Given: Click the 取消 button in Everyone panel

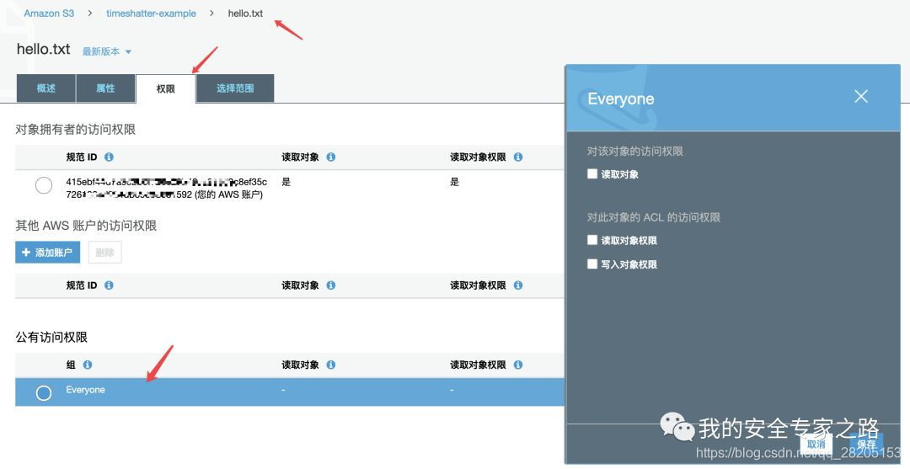Looking at the screenshot, I should (x=816, y=444).
